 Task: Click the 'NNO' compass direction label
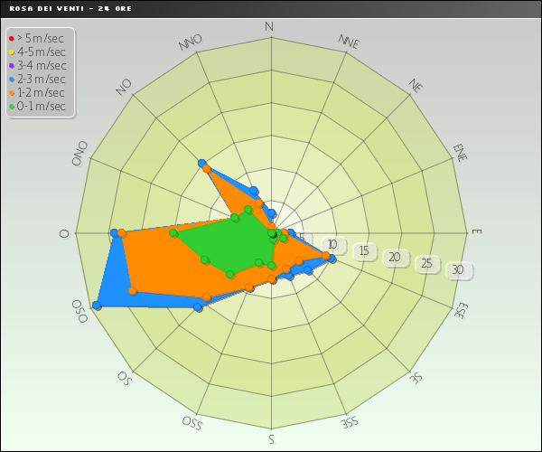[191, 42]
